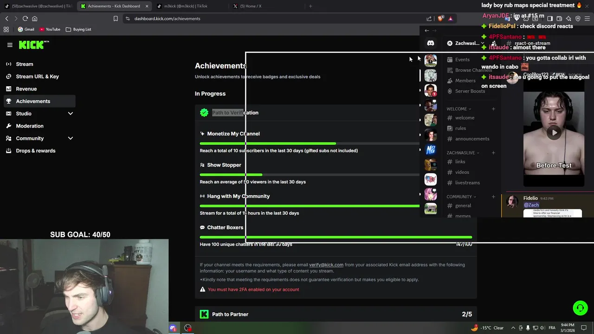Open a new browser tab
The image size is (594, 334).
[x=310, y=6]
